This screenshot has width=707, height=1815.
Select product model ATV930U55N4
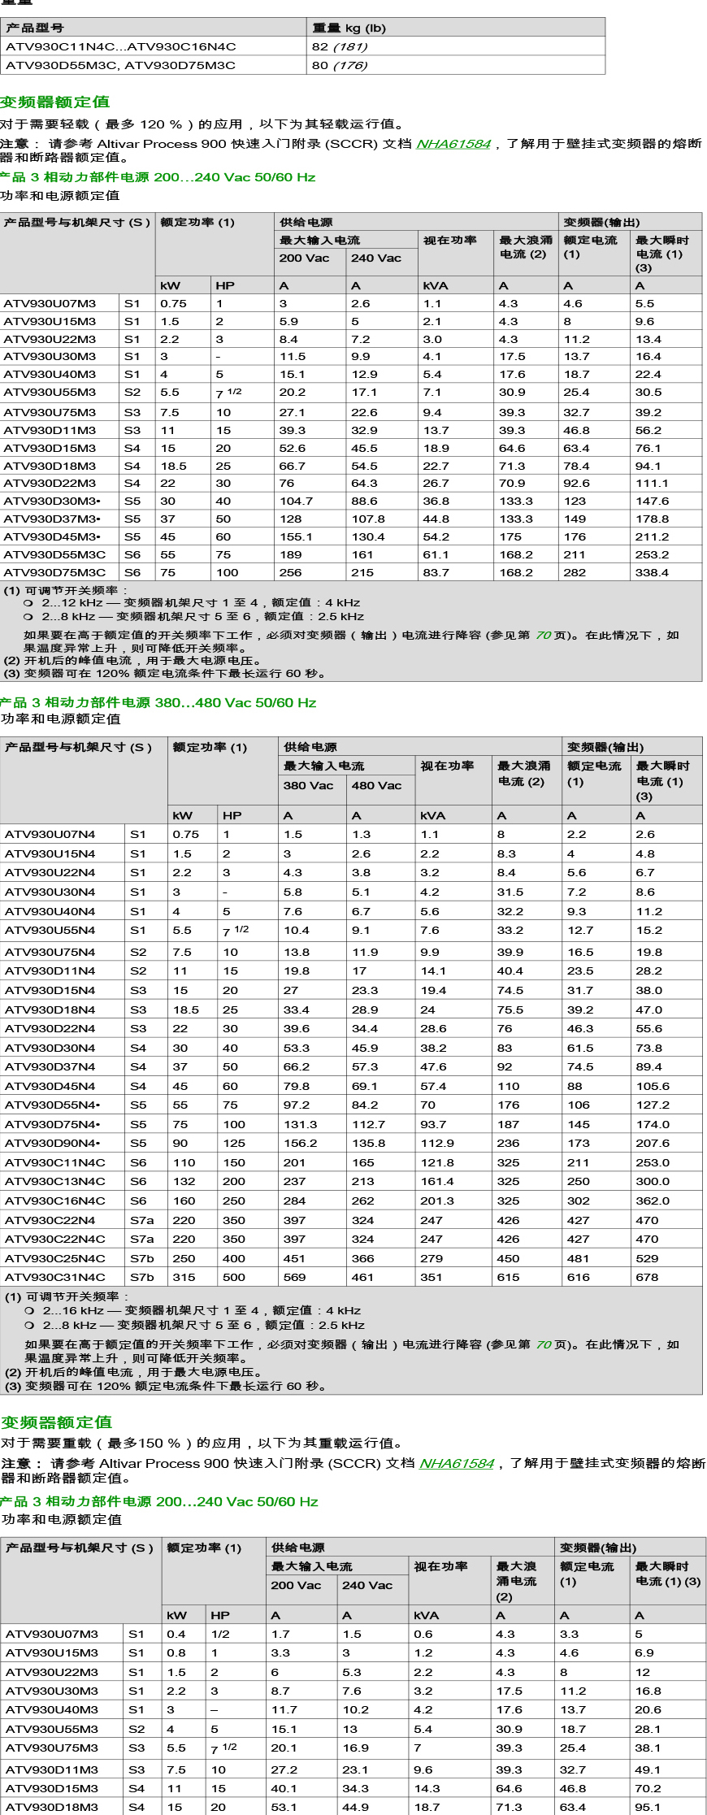(50, 930)
